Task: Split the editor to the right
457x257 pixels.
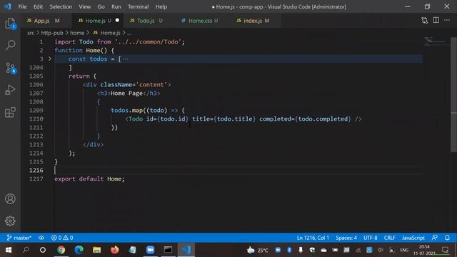Action: (x=436, y=20)
